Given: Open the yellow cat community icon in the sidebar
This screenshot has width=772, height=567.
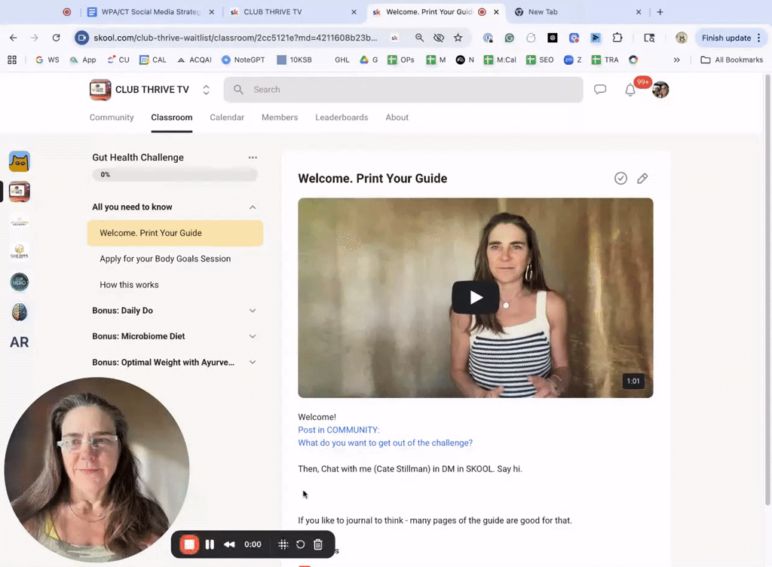Looking at the screenshot, I should click(19, 162).
